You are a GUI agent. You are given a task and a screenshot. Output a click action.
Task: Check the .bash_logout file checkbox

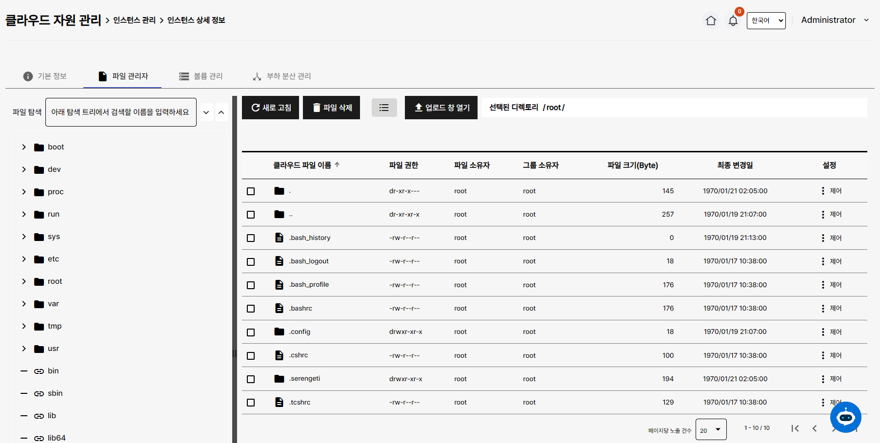251,262
